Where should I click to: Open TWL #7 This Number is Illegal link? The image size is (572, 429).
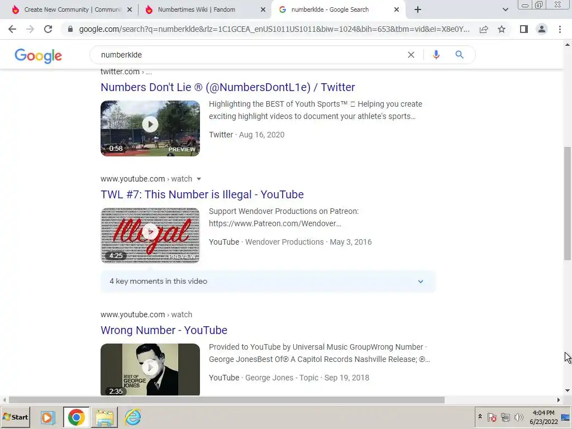(202, 194)
